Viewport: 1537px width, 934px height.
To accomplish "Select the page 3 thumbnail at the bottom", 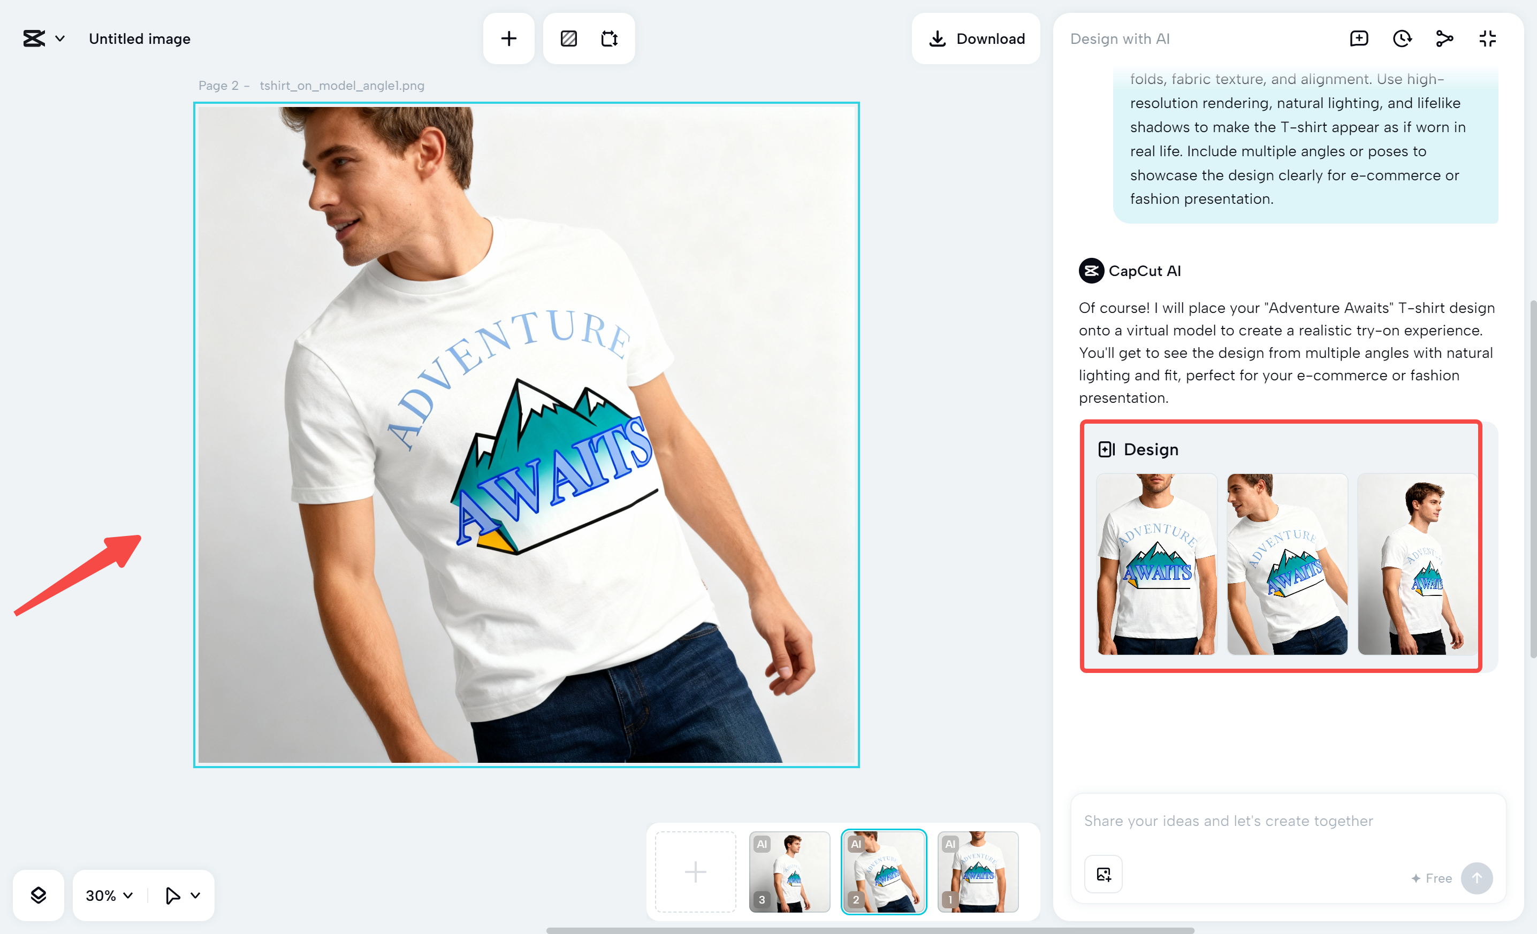I will (x=789, y=871).
